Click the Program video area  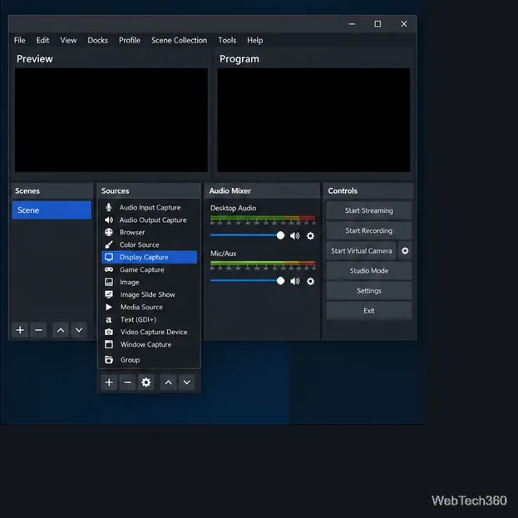(x=313, y=120)
